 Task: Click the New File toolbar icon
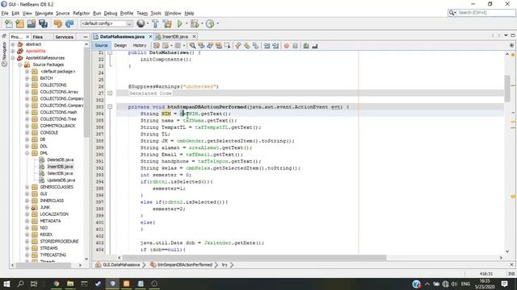tap(9, 23)
